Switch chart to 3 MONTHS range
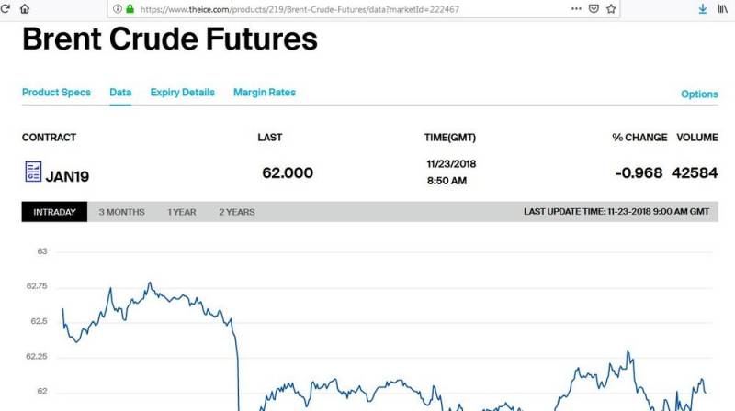 pos(122,212)
